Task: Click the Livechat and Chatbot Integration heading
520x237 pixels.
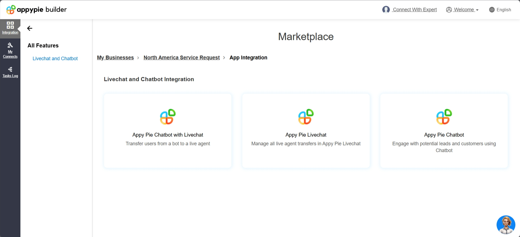Action: pyautogui.click(x=149, y=79)
